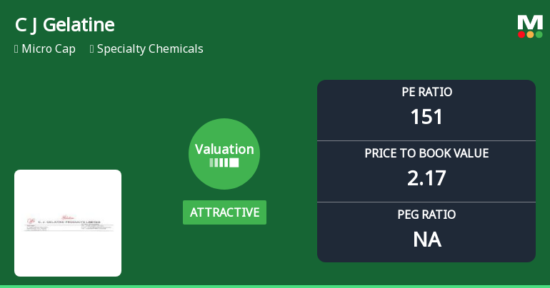Click the orange dot under the M logo
This screenshot has height=288, width=550.
point(530,34)
